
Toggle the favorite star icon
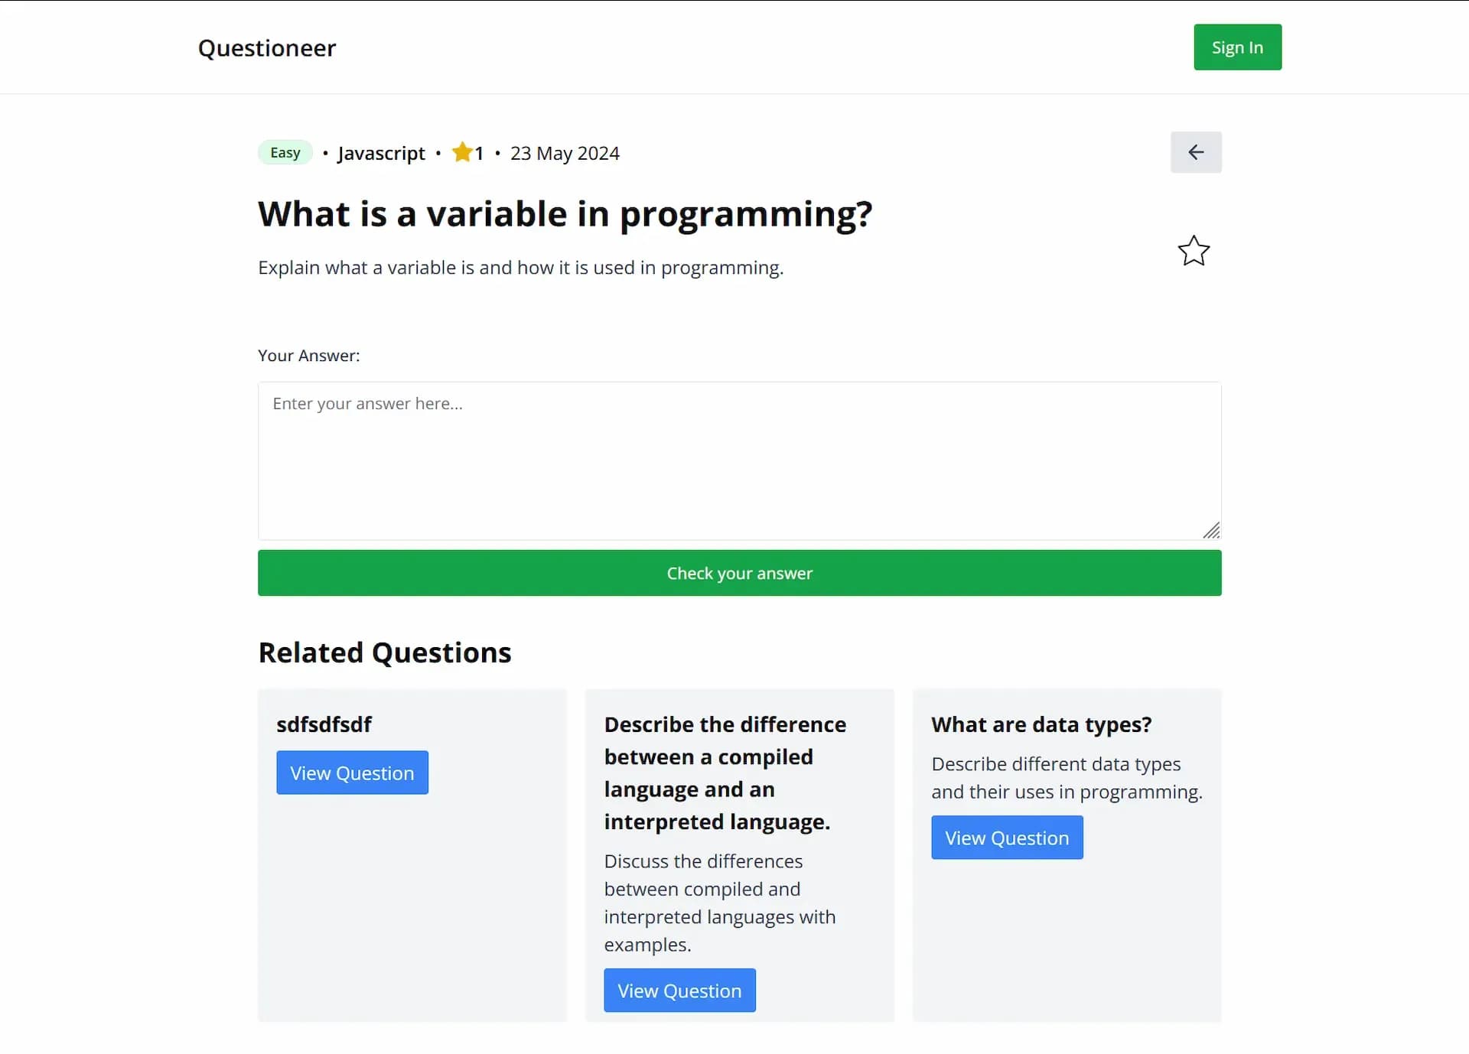[x=1193, y=251]
